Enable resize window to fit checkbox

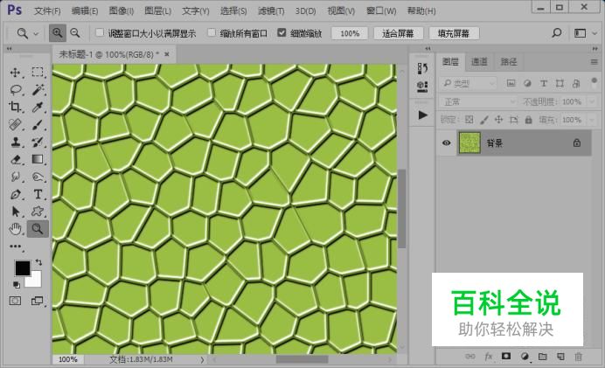point(100,33)
